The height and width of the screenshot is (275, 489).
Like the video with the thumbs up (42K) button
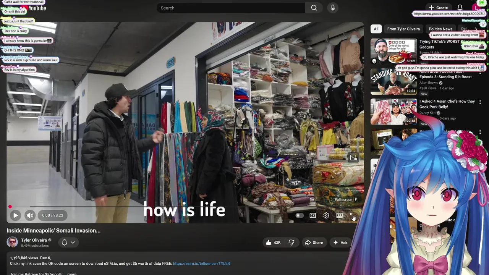point(274,243)
